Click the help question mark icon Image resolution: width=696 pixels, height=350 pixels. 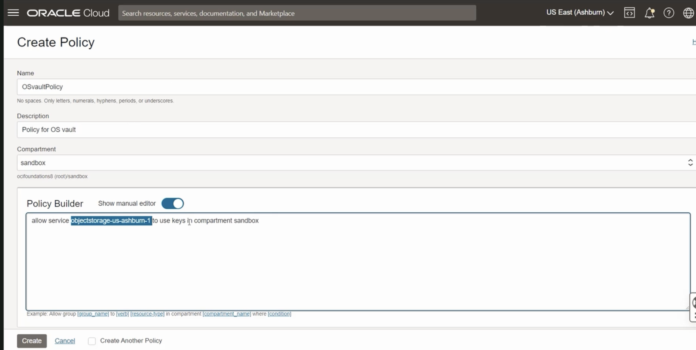tap(669, 13)
